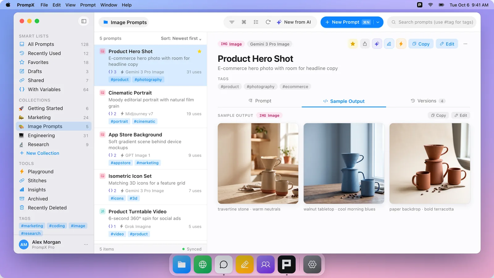
Task: Copy the sample output
Action: coord(438,116)
